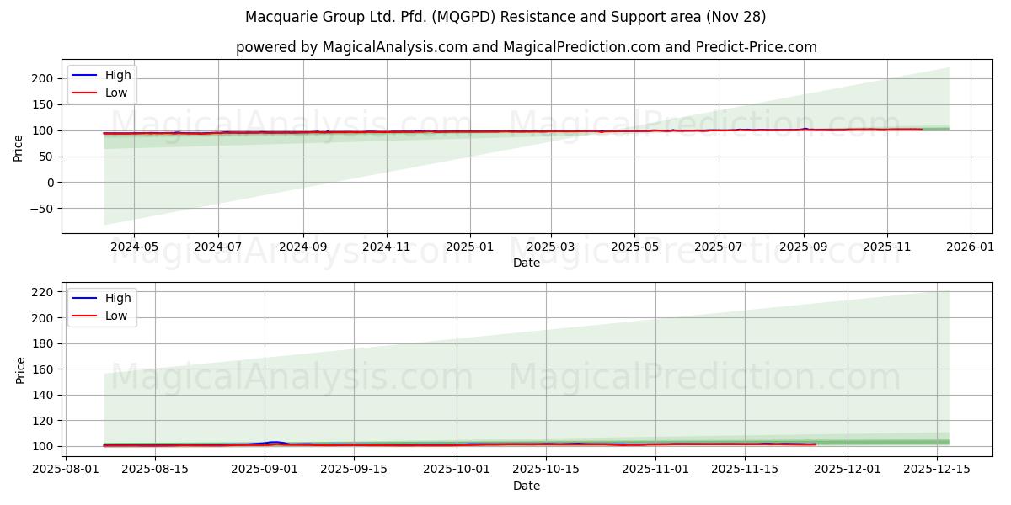Toggle the High entry in top chart legend
This screenshot has height=505, width=1011.
118,75
